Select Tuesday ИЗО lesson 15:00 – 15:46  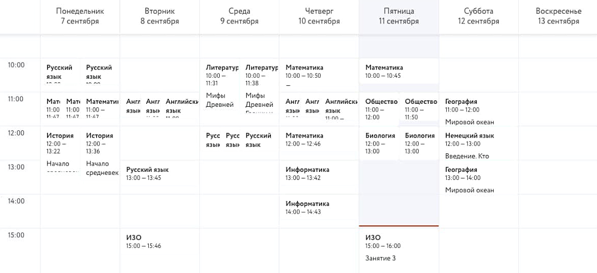159,242
